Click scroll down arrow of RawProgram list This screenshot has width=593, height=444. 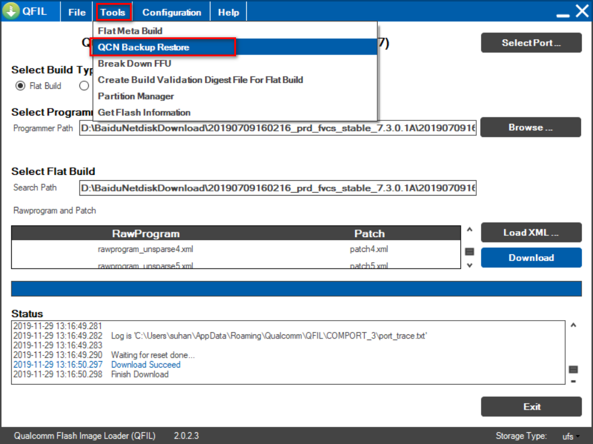pyautogui.click(x=469, y=266)
